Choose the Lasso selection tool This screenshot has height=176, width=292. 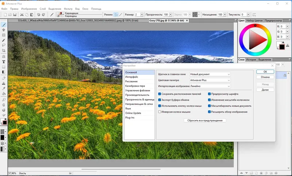(x=4, y=45)
